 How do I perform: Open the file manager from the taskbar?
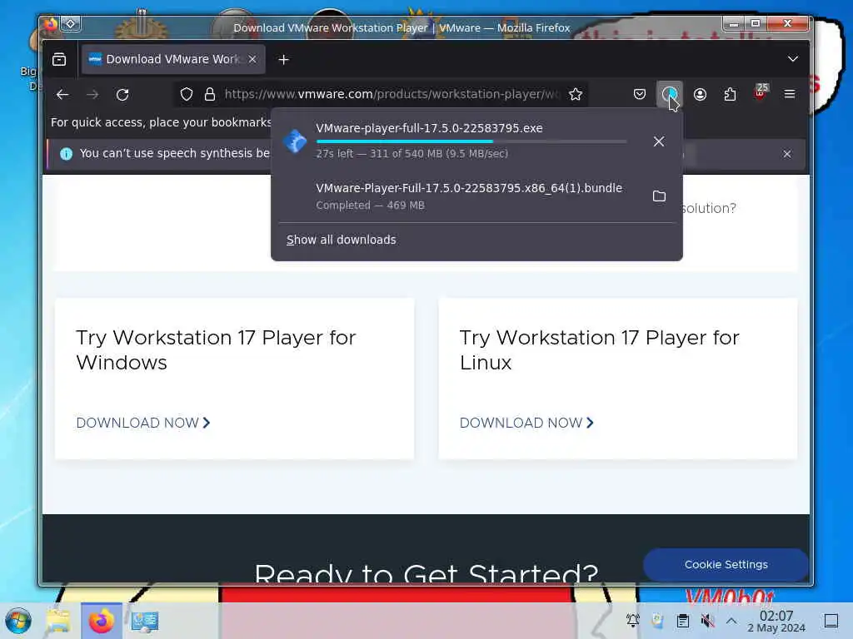[x=57, y=621]
